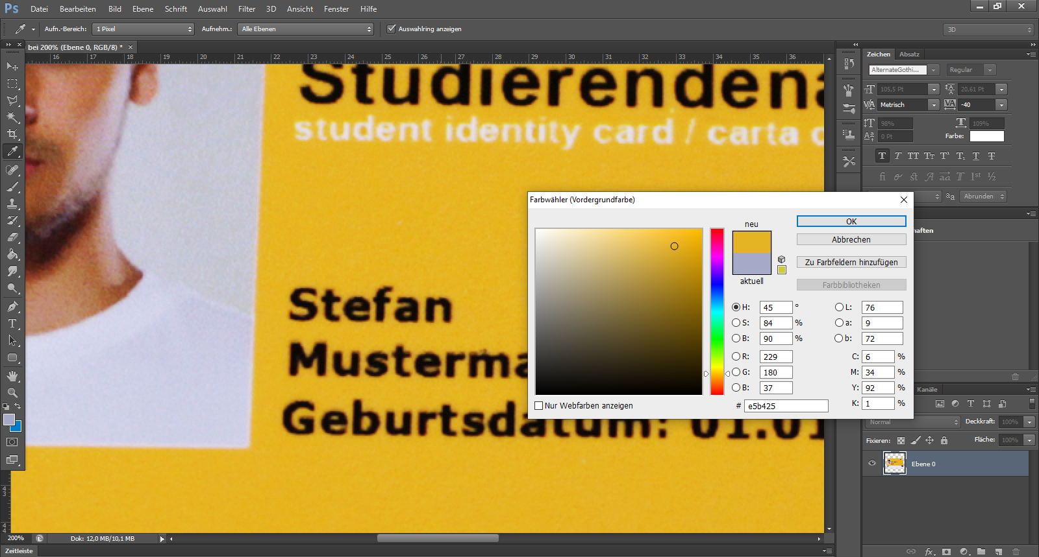
Task: Pick a shade in the color field
Action: pos(619,311)
